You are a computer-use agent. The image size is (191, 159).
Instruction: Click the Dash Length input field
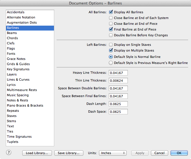pos(118,104)
